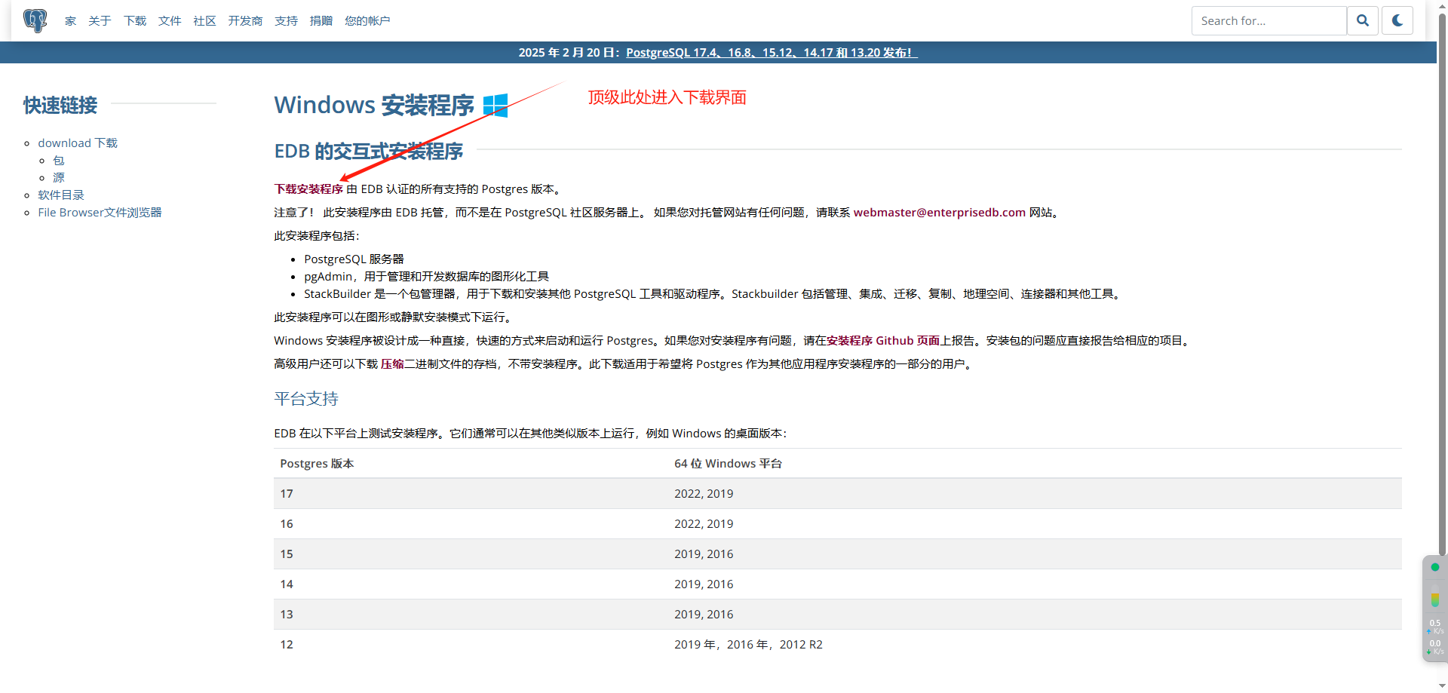Click the 包 sidebar link
1448x693 pixels.
pos(59,160)
